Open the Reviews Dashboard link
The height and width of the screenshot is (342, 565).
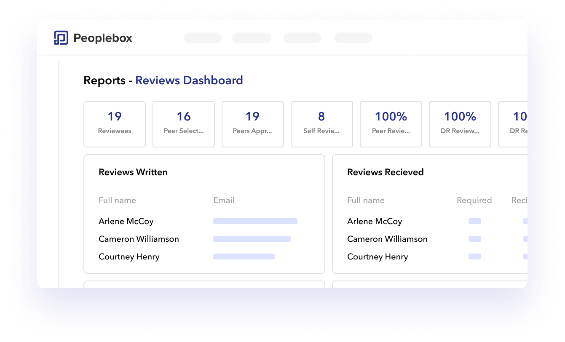tap(189, 80)
